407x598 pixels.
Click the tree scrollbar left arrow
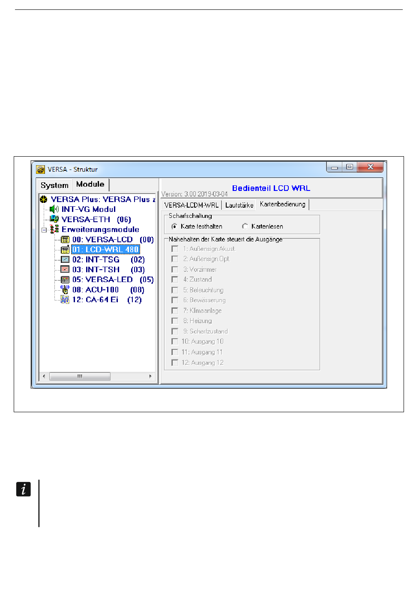click(x=44, y=377)
